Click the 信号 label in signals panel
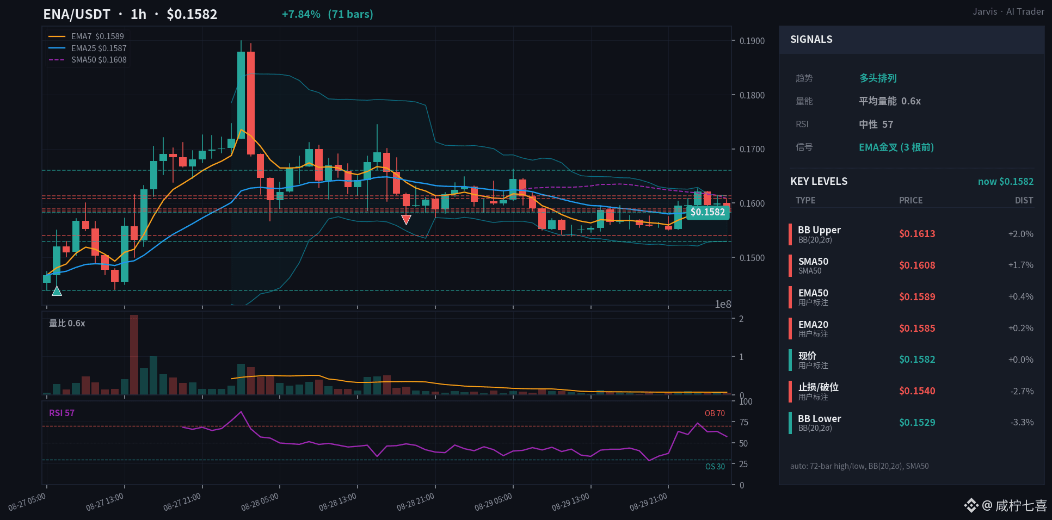The image size is (1052, 520). pyautogui.click(x=804, y=147)
